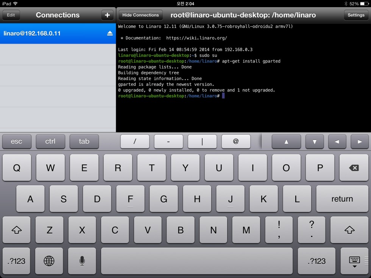Tap the microphone dictation key
This screenshot has height=278, width=371.
tap(82, 261)
